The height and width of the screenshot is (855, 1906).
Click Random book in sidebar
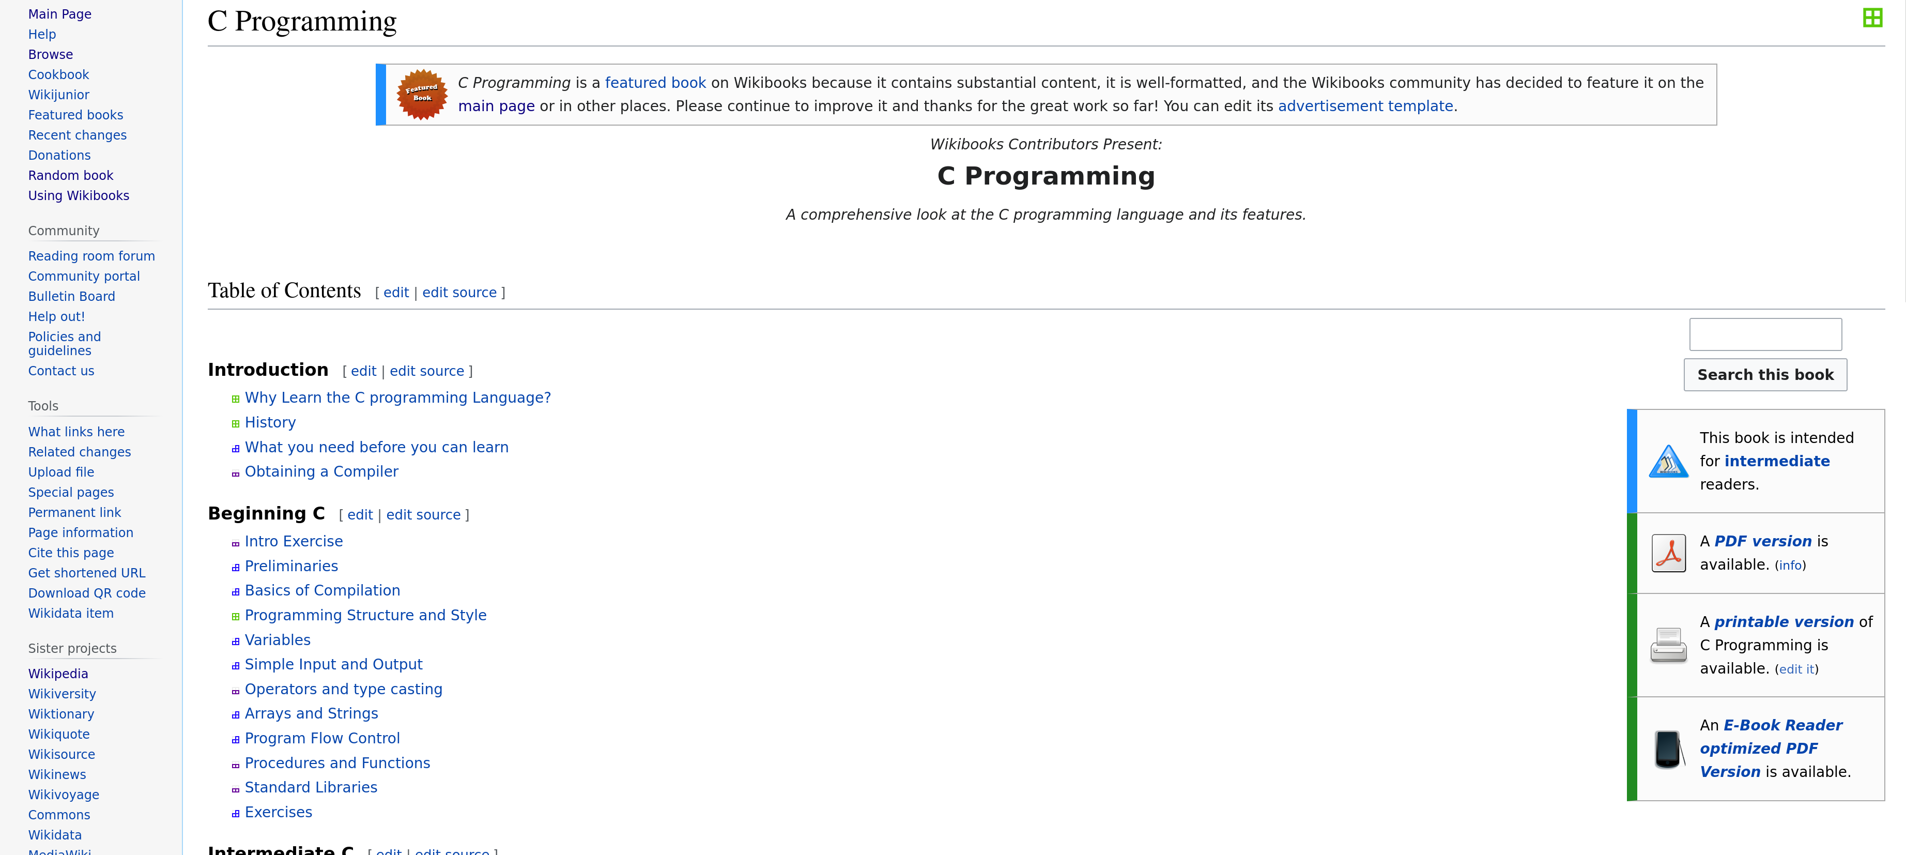pos(70,175)
